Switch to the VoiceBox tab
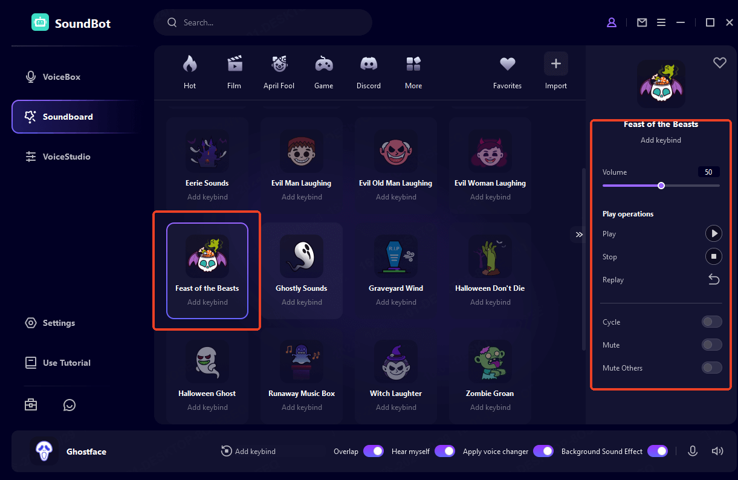738x480 pixels. click(61, 77)
